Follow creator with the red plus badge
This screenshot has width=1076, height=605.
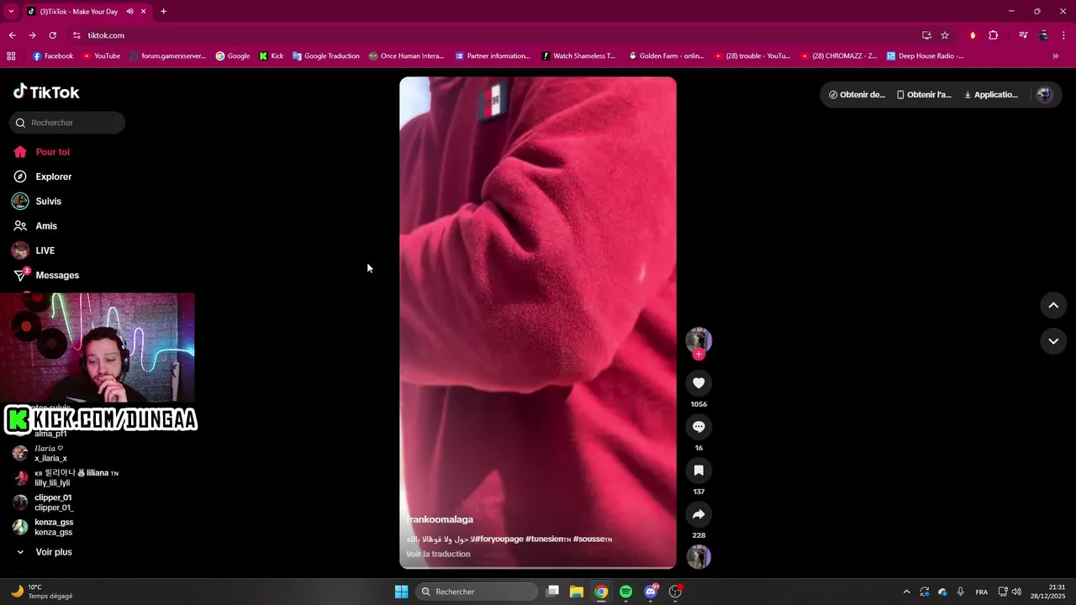[699, 355]
